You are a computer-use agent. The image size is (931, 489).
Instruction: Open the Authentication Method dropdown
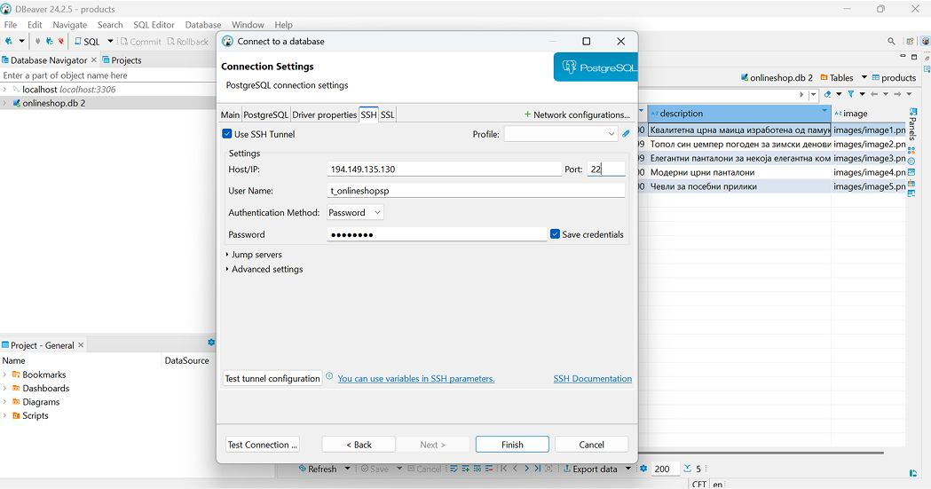pyautogui.click(x=355, y=213)
